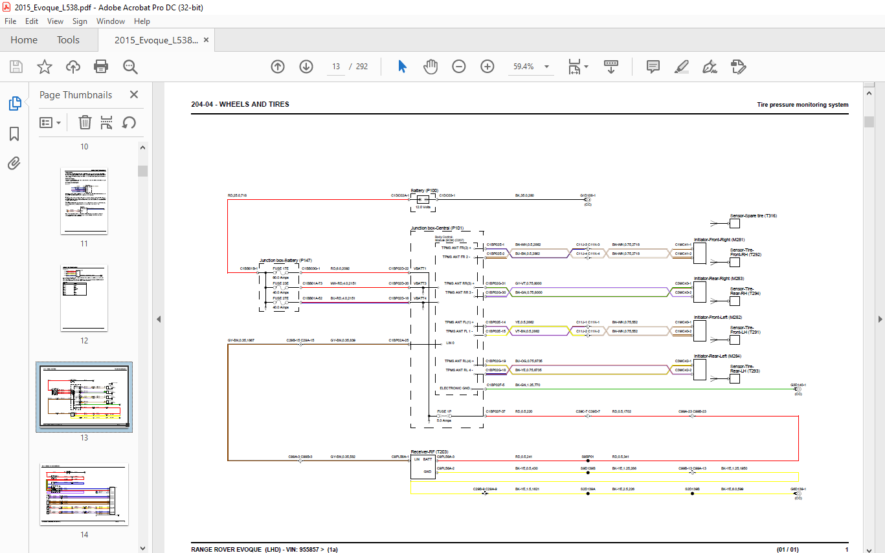Click the Stamp tool icon
This screenshot has height=553, width=885.
[739, 67]
